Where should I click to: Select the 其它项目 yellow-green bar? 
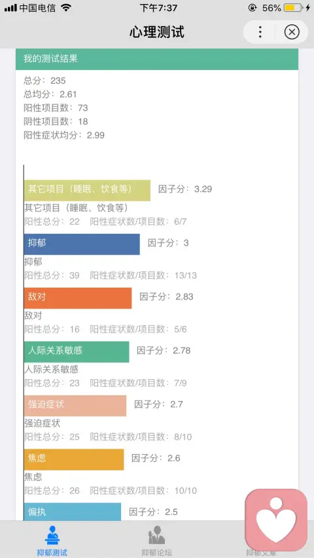(87, 190)
